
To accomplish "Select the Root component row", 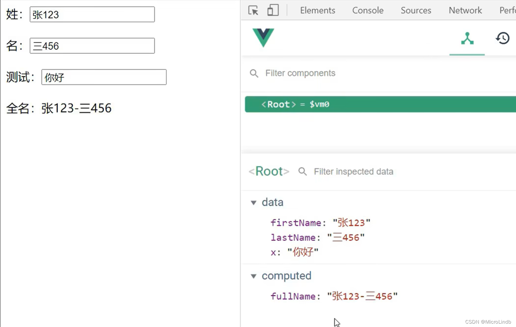I will (380, 104).
